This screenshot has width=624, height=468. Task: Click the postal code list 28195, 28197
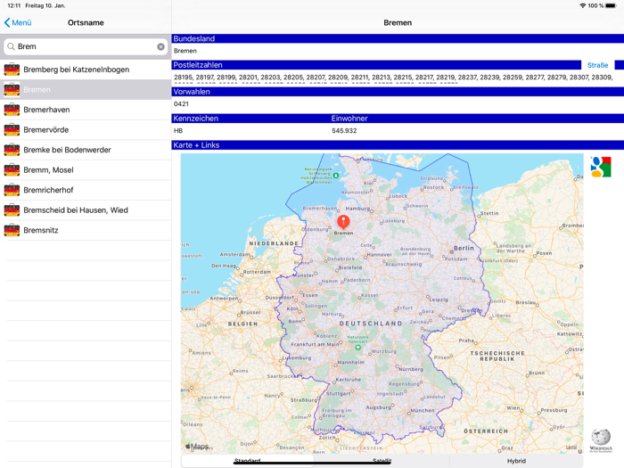click(393, 78)
